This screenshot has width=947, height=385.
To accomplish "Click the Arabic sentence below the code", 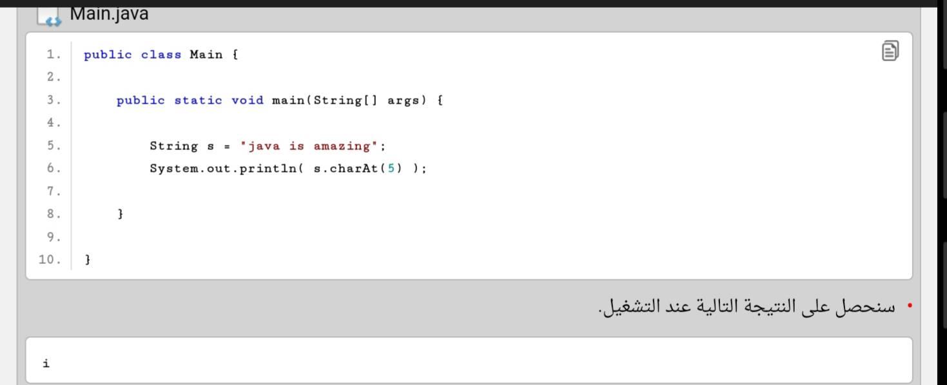I will [747, 307].
